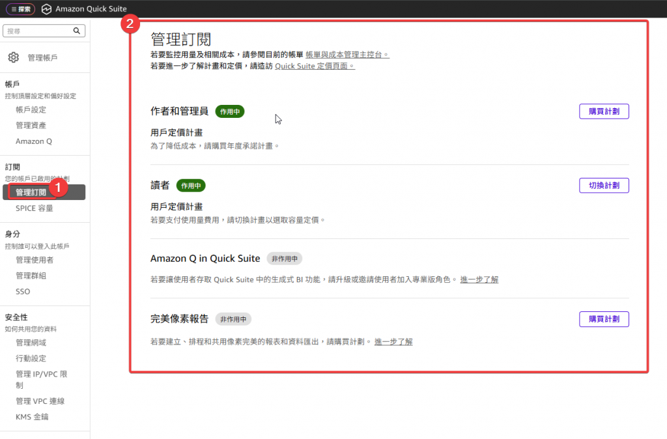Open 管理 VPC 連線 page

point(40,401)
